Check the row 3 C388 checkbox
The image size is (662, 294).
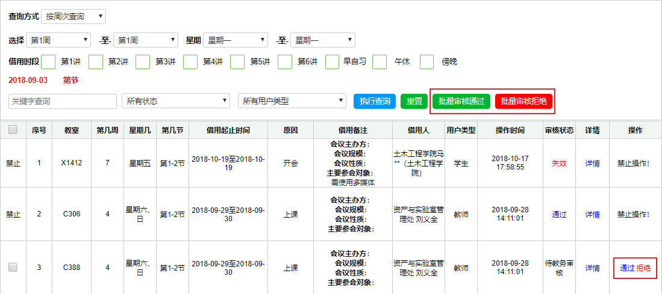pos(13,268)
